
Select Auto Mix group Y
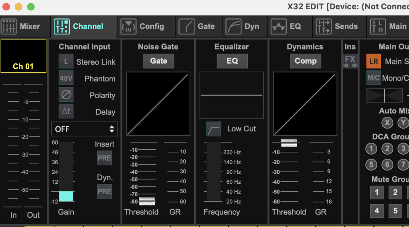tap(403, 123)
